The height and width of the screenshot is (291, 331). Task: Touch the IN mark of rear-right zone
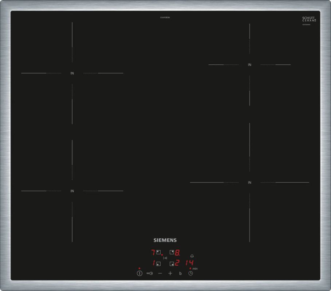tap(249, 65)
